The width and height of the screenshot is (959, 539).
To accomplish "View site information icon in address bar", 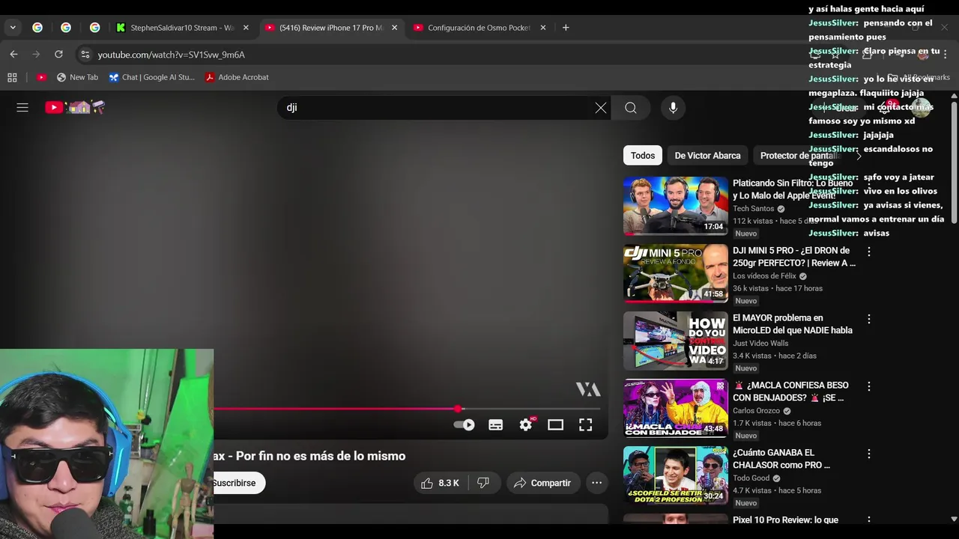I will coord(85,55).
